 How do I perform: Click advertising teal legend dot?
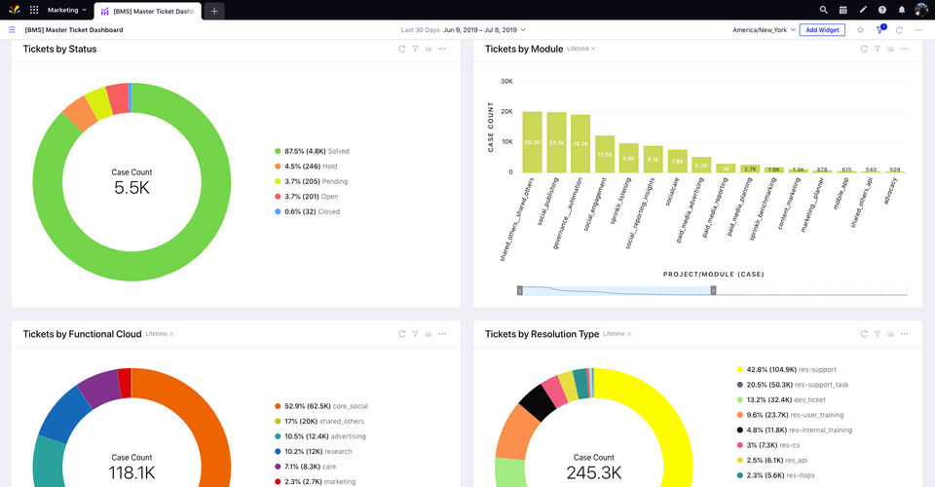point(278,436)
